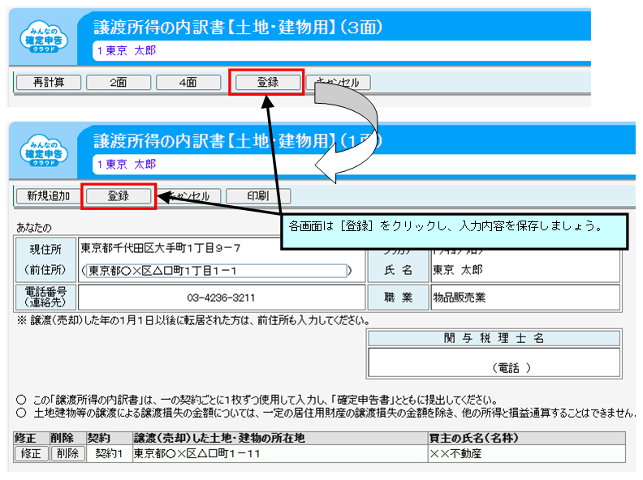Go to 2面 page button
This screenshot has height=480, width=643.
119,83
